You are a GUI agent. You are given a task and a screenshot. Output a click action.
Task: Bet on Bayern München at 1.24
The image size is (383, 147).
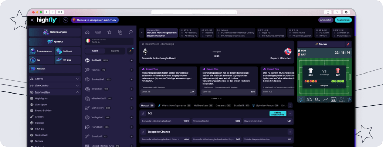point(268,121)
